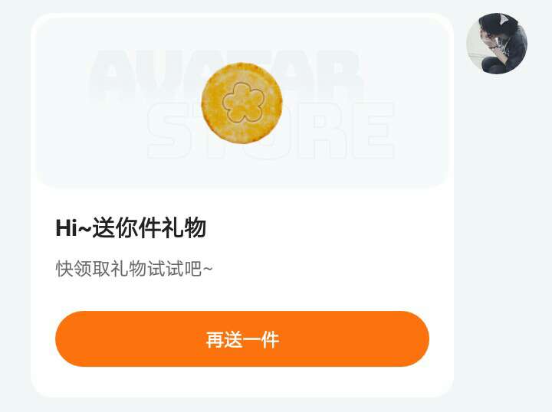Click the 再送一件 orange button
The width and height of the screenshot is (552, 412).
point(242,339)
